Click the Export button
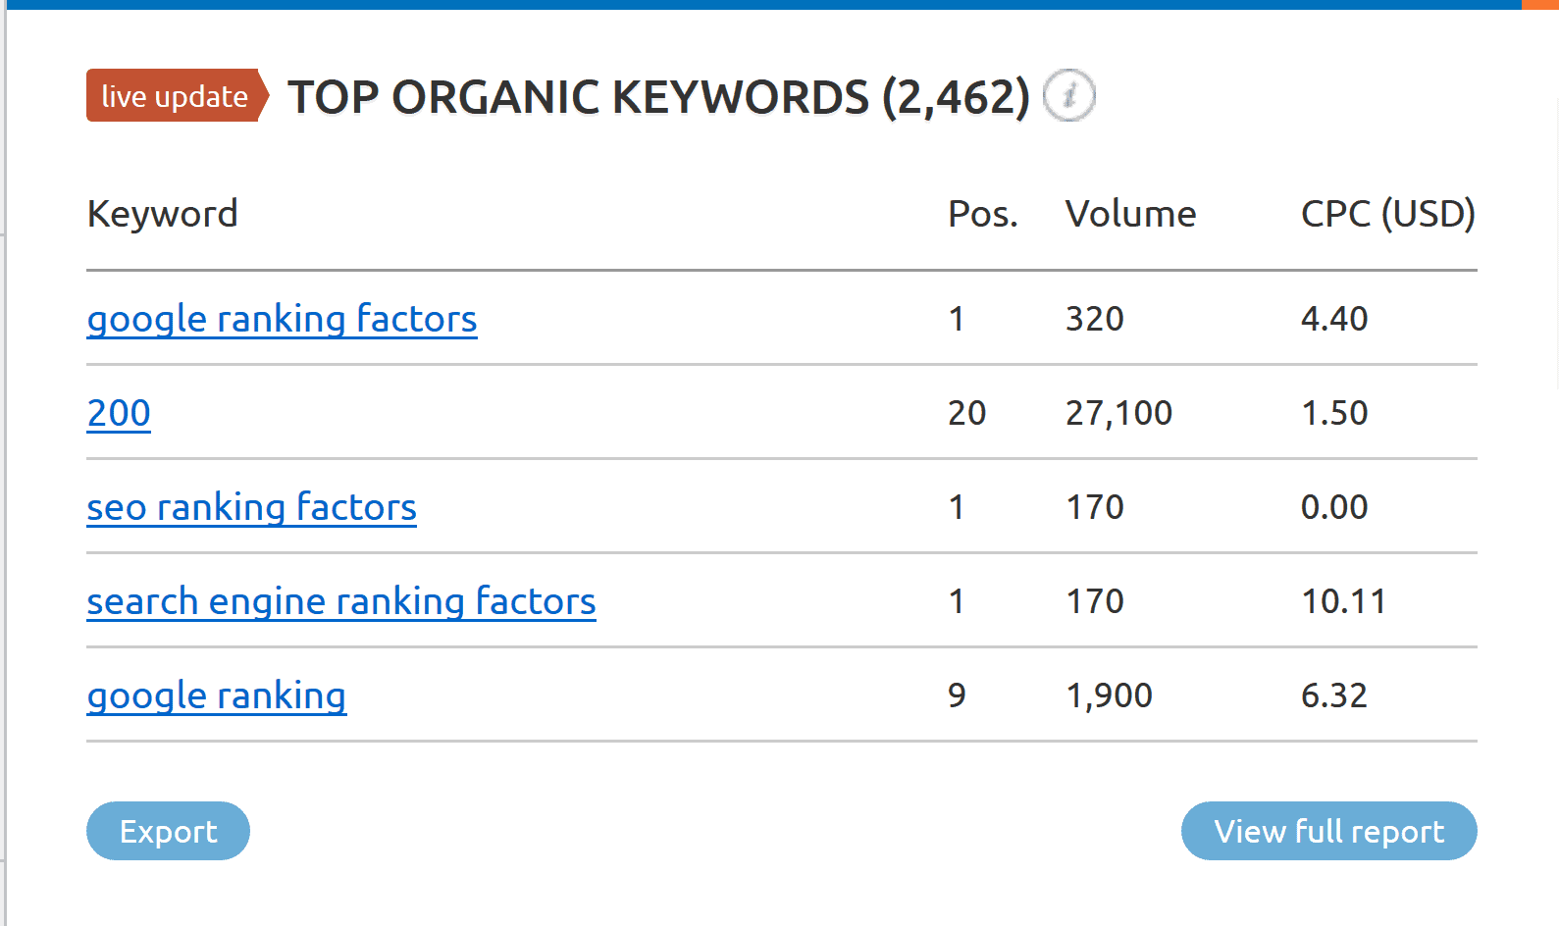 [x=168, y=831]
